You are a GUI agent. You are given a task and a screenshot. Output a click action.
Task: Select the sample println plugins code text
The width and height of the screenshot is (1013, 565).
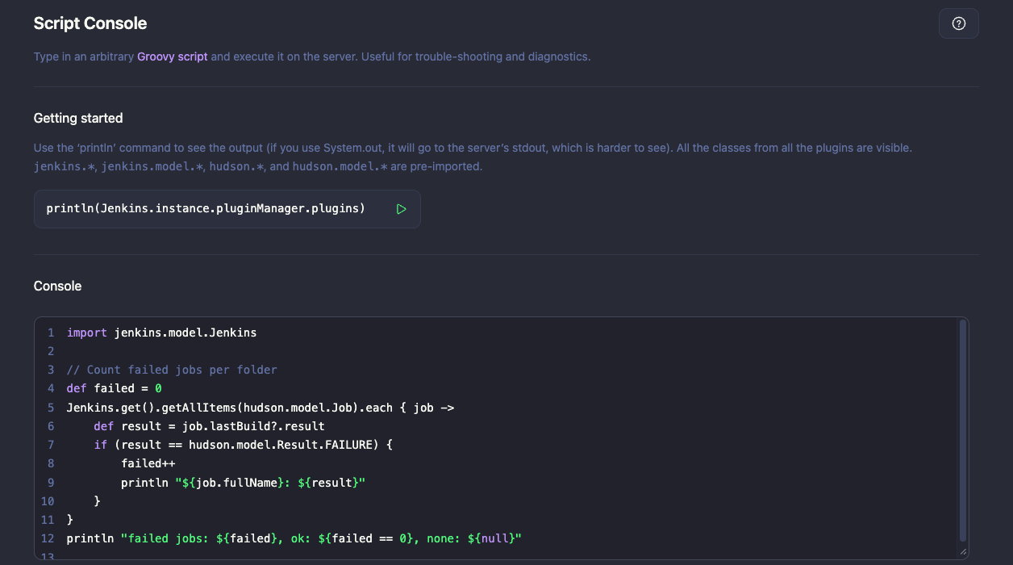tap(206, 208)
